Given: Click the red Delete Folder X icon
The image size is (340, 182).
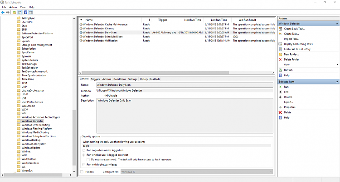Looking at the screenshot, I should (281, 60).
